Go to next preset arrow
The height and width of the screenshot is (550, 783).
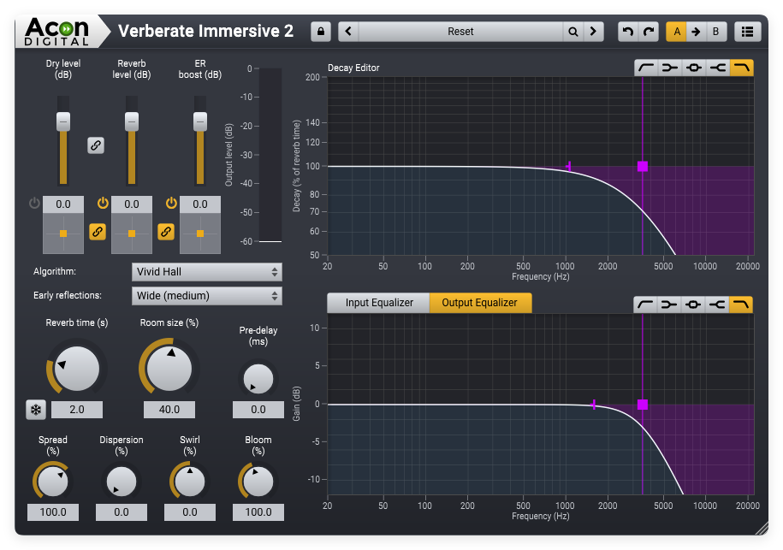593,32
